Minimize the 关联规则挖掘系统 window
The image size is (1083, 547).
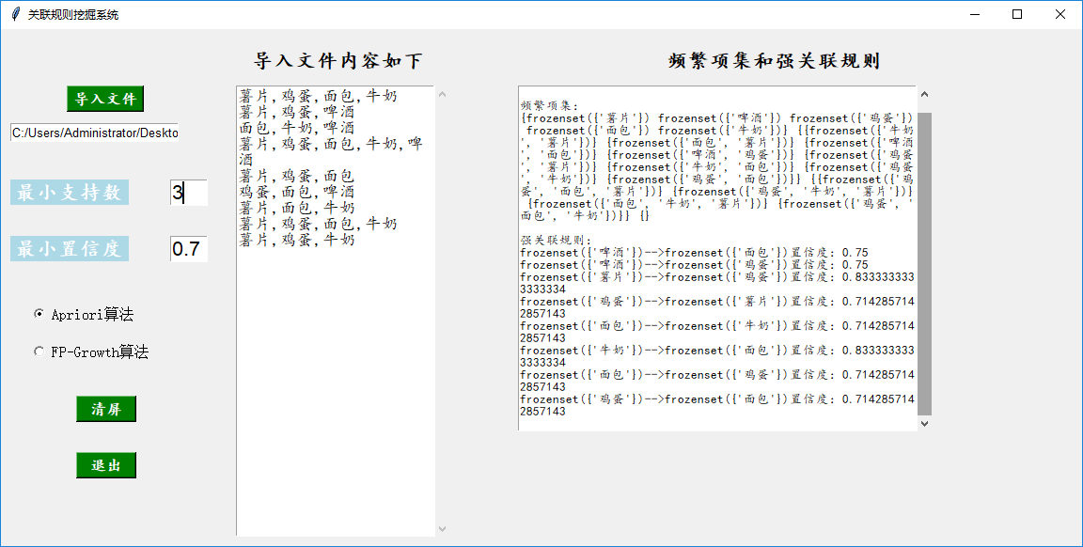(x=975, y=14)
